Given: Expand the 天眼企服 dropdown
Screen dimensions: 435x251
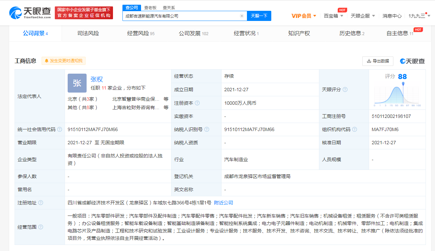Looking at the screenshot, I should pos(363,16).
